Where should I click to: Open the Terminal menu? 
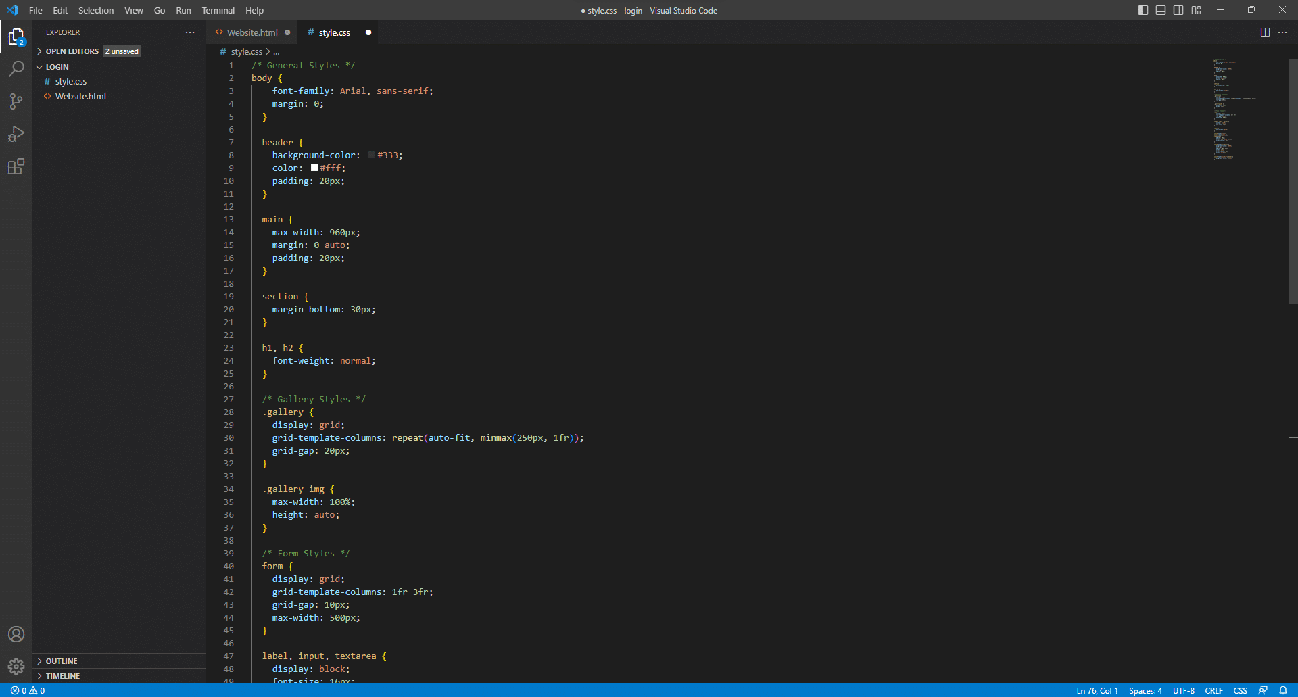218,10
